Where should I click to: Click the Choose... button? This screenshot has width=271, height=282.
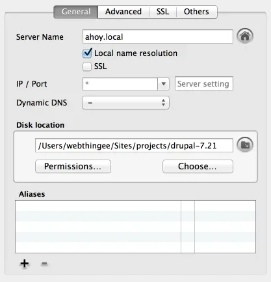pyautogui.click(x=198, y=167)
